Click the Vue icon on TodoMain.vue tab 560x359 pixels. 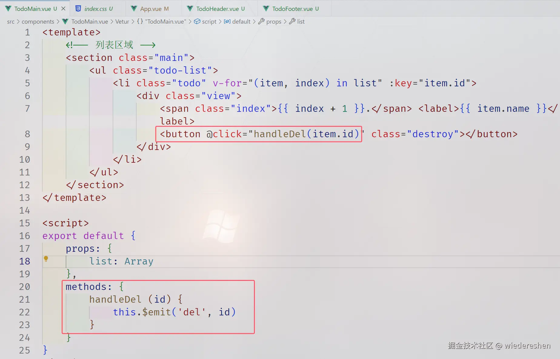[8, 8]
